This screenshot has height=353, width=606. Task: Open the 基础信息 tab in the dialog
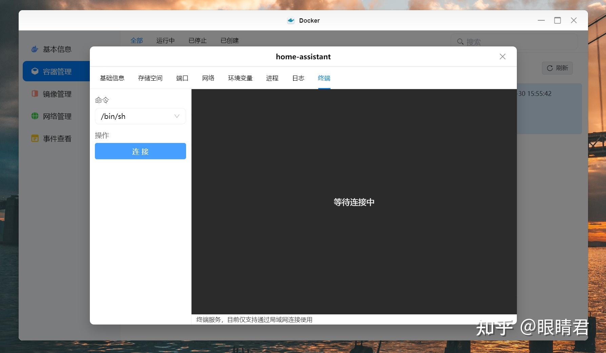pyautogui.click(x=112, y=78)
